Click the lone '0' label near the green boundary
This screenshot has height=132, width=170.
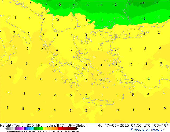[58, 20]
